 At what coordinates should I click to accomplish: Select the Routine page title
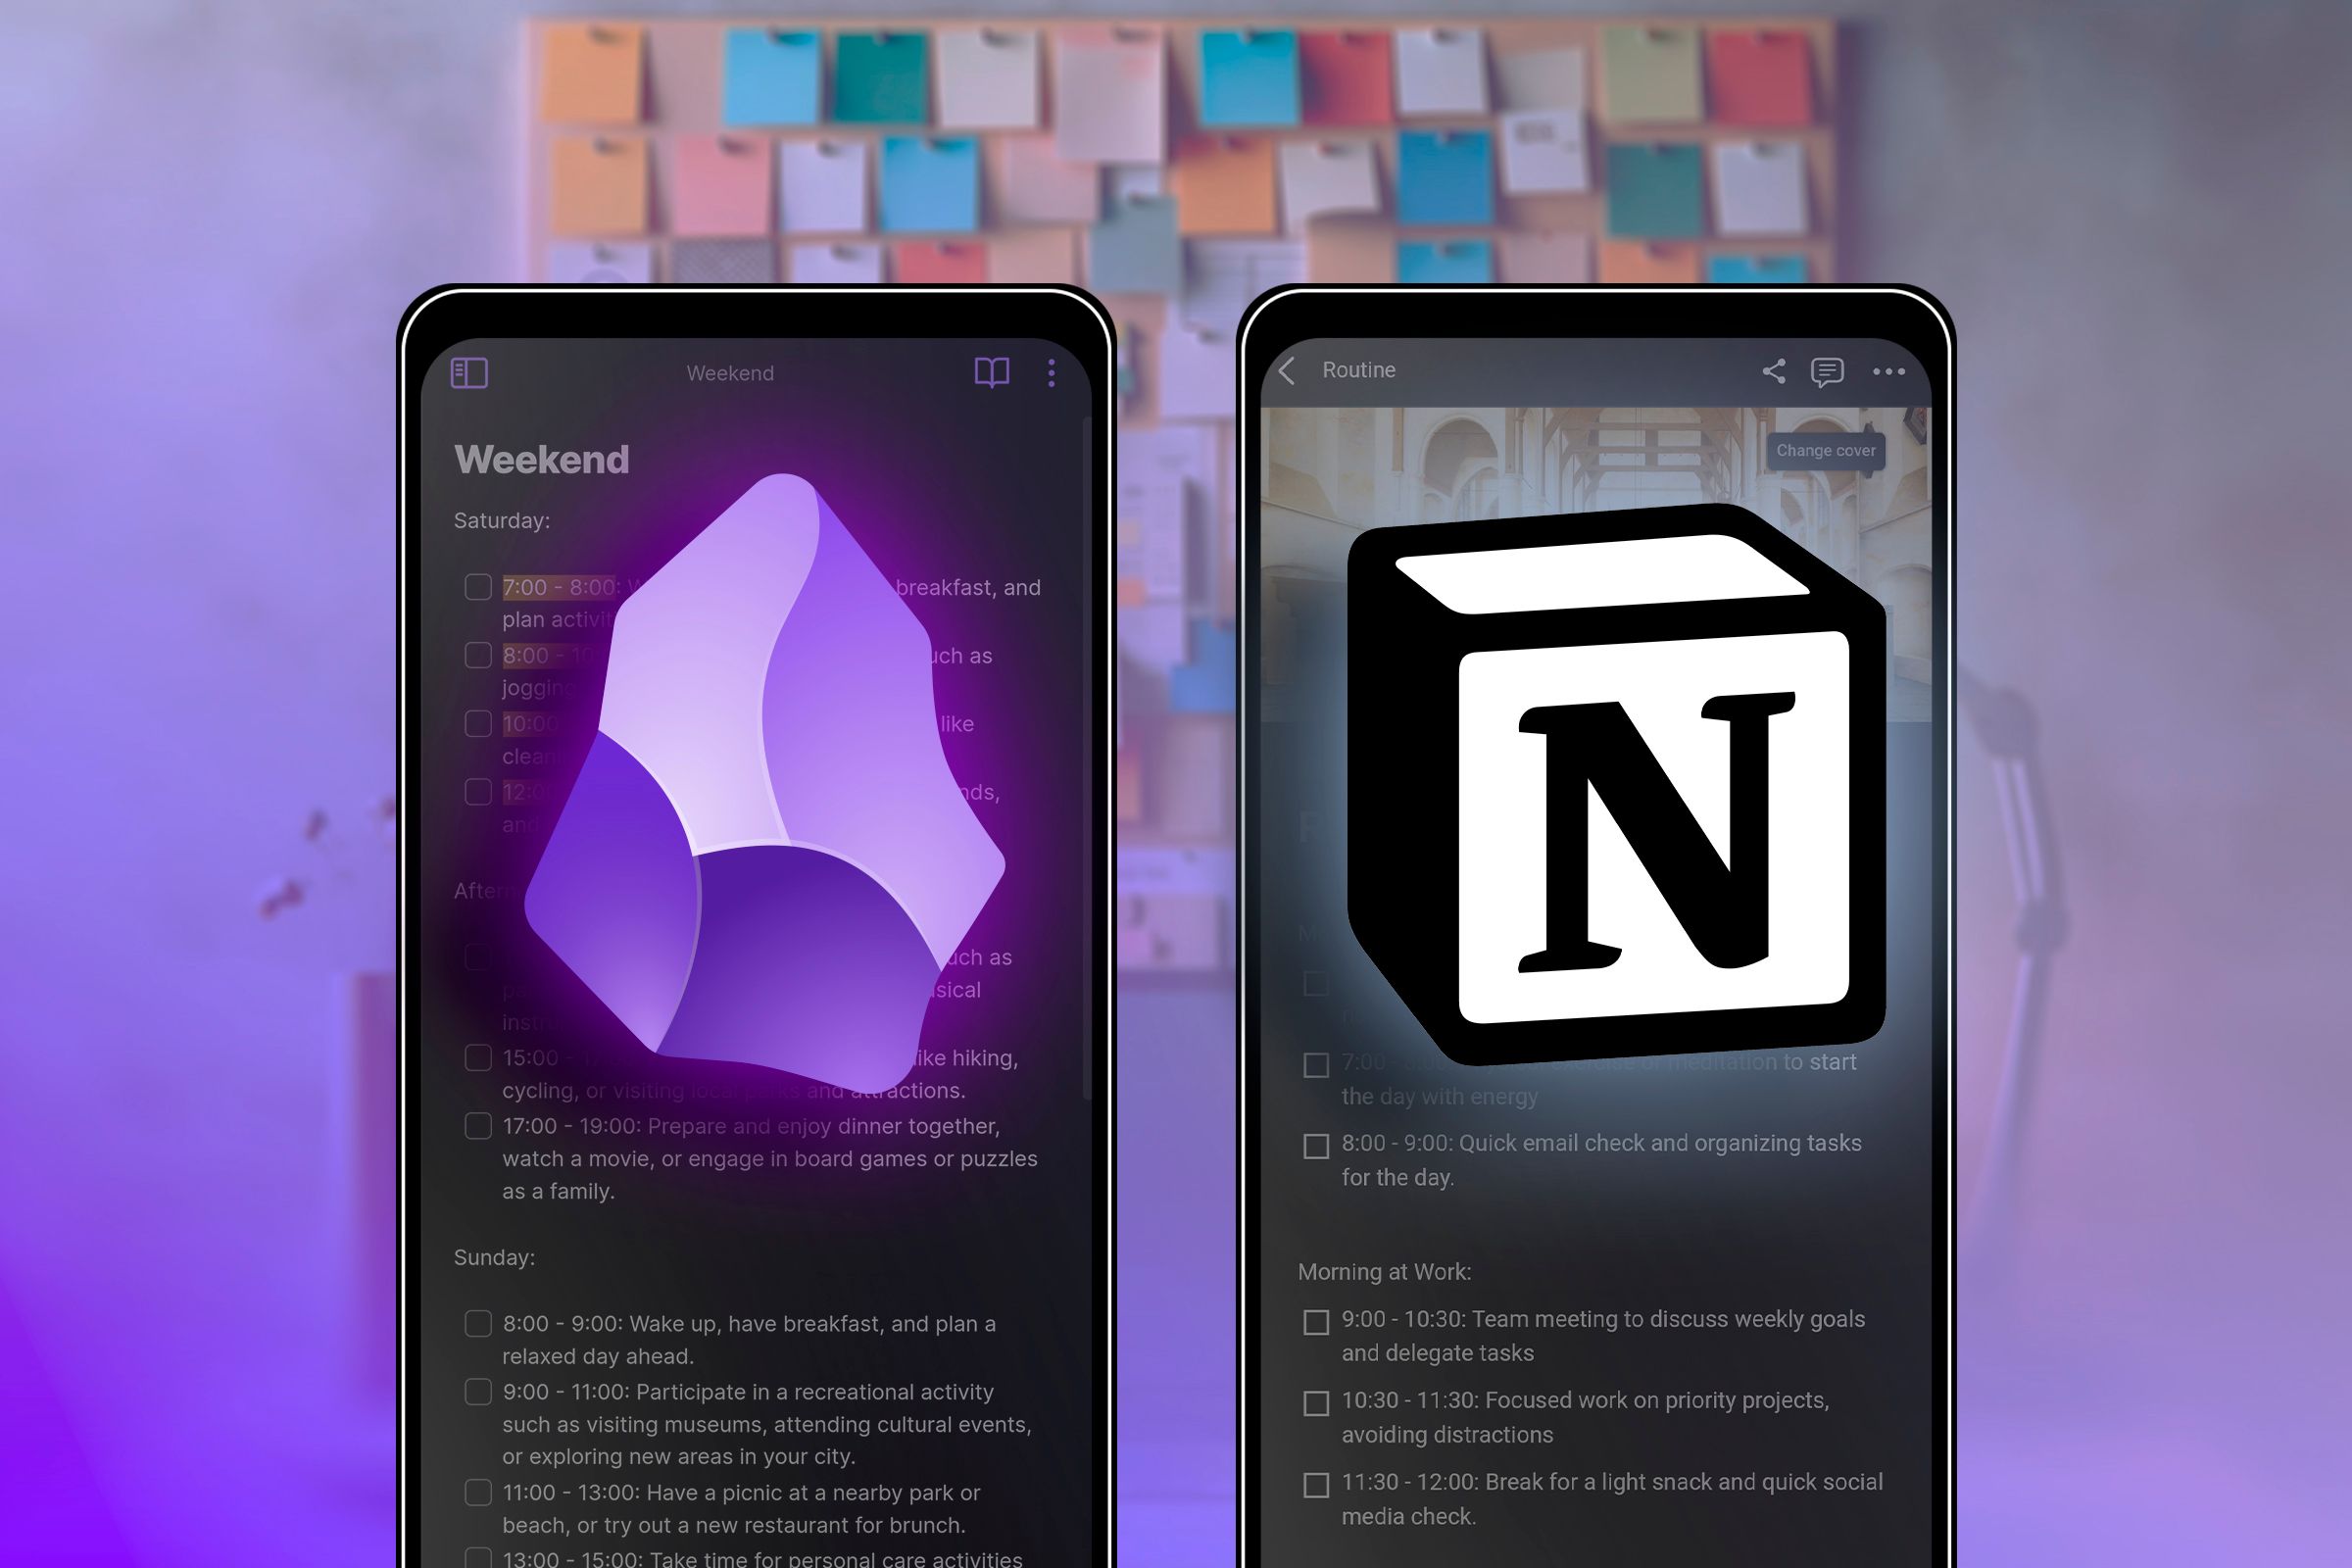(x=1383, y=369)
